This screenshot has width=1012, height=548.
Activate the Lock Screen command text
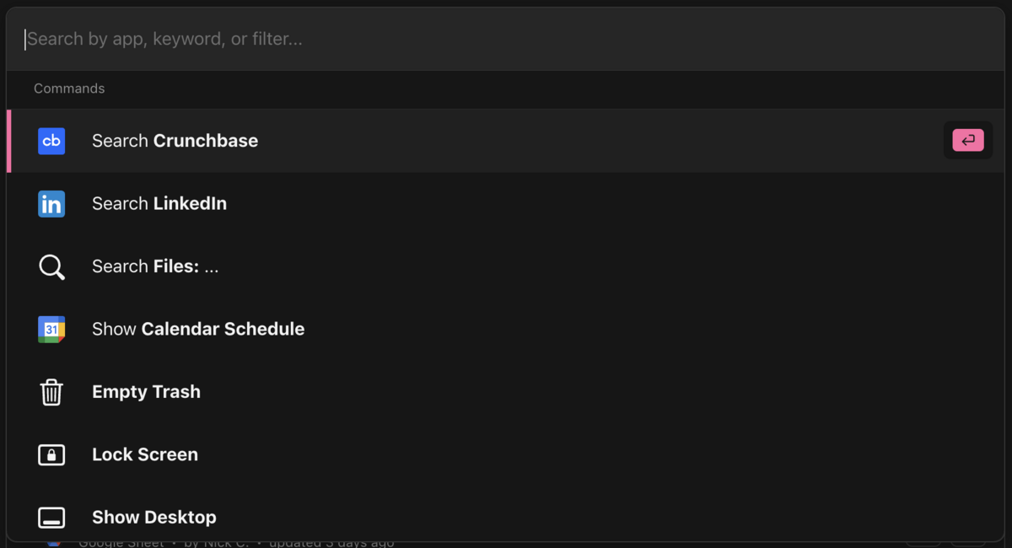click(145, 454)
